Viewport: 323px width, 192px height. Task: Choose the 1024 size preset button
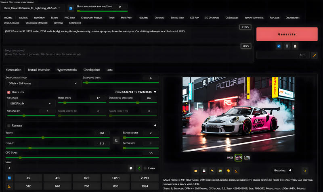click(145, 186)
